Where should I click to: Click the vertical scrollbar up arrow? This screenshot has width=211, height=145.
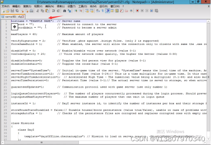pos(208,21)
